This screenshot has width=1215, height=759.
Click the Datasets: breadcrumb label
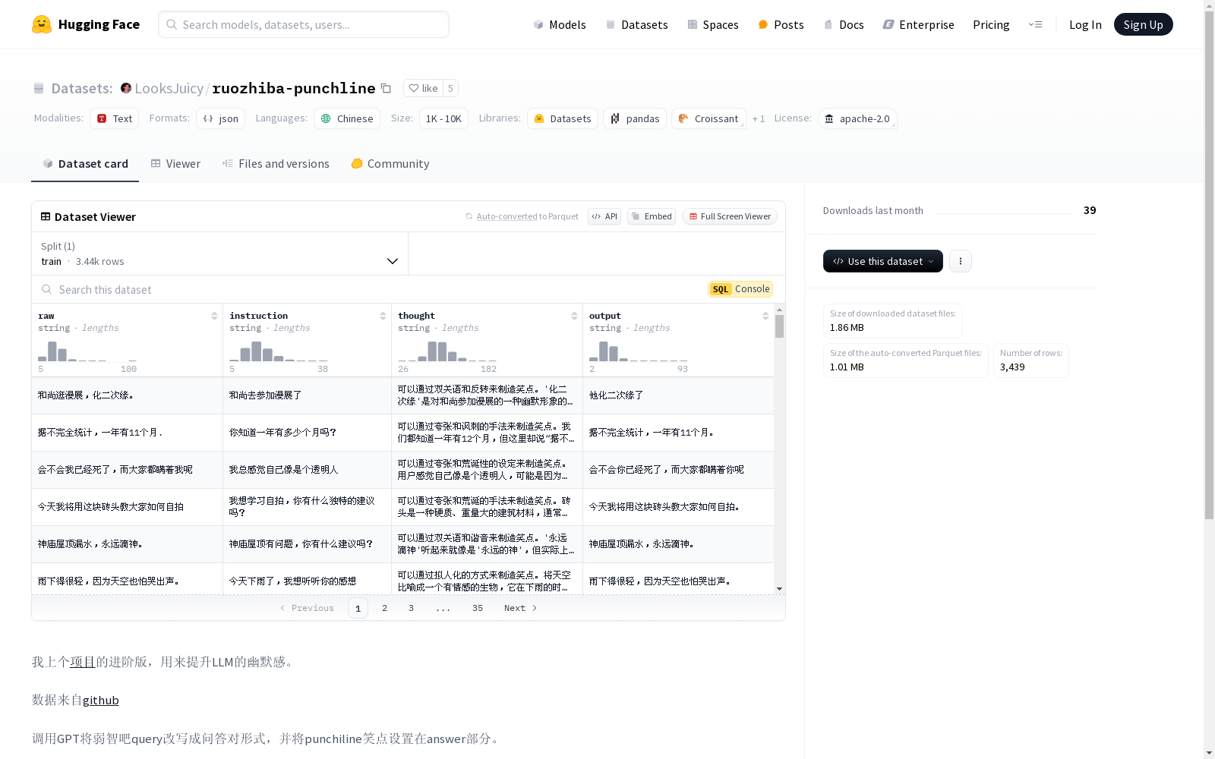tap(81, 88)
